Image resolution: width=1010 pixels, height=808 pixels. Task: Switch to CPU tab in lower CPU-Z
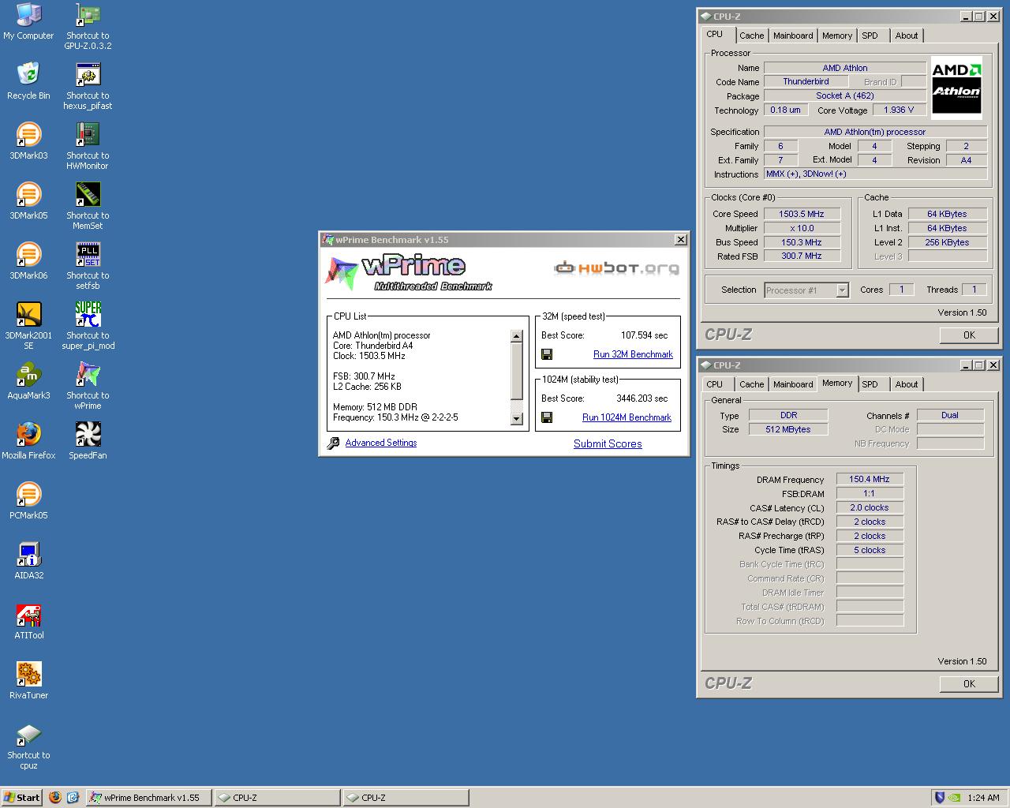coord(715,384)
